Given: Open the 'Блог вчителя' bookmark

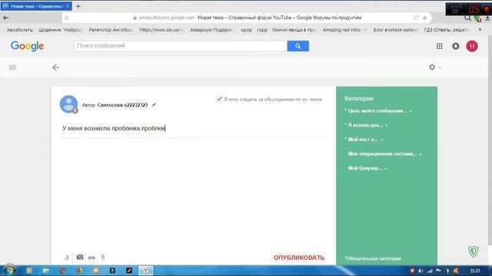Looking at the screenshot, I should point(395,30).
